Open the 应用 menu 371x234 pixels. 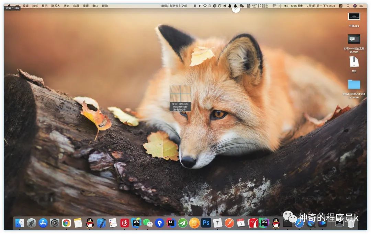pyautogui.click(x=76, y=6)
